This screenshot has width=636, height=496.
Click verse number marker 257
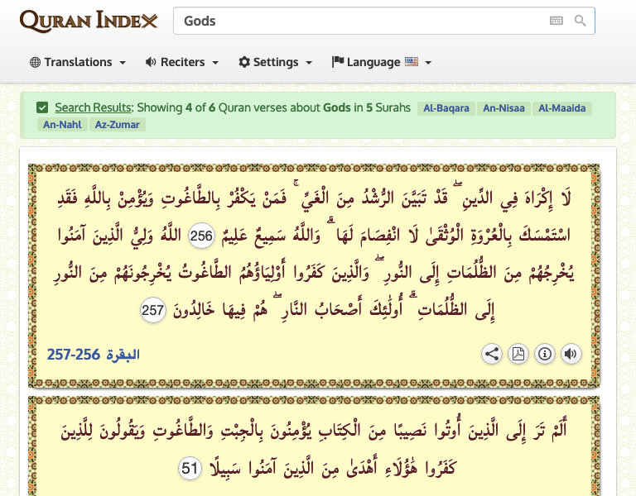pyautogui.click(x=153, y=310)
